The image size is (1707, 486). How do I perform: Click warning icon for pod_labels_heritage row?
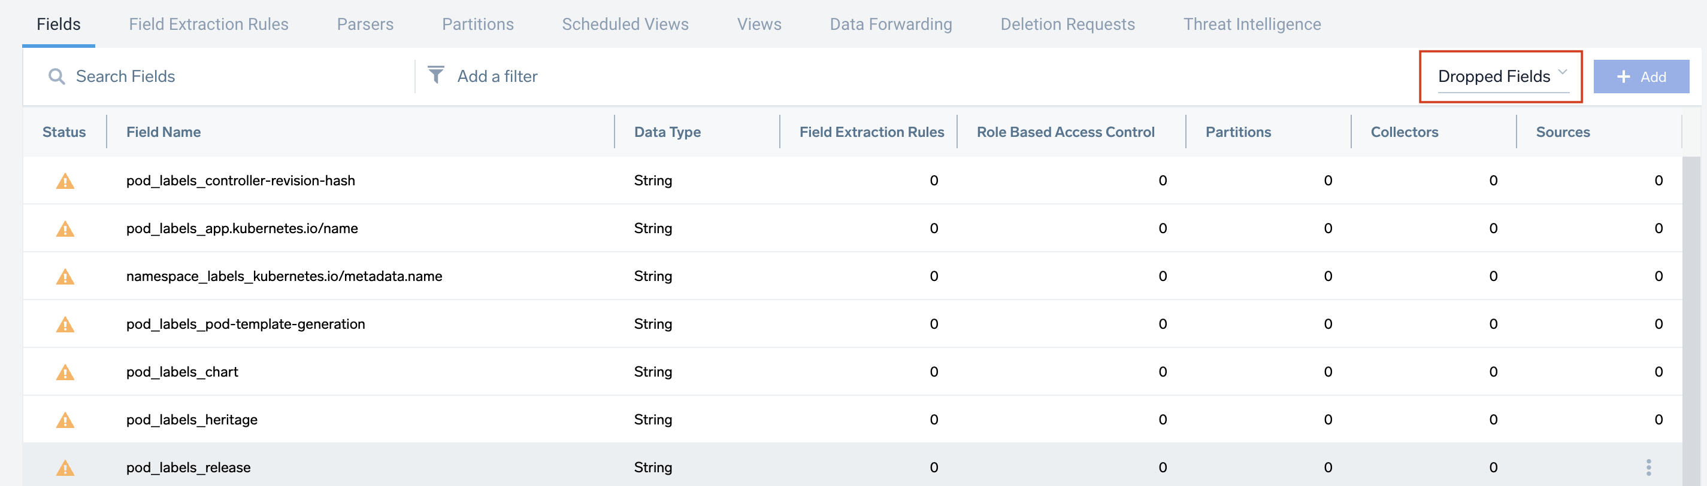coord(65,420)
